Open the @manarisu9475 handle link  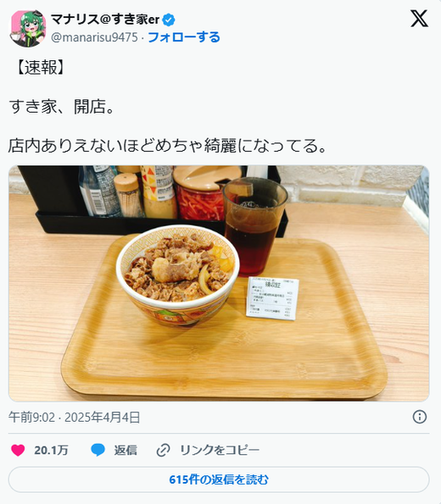pos(94,37)
